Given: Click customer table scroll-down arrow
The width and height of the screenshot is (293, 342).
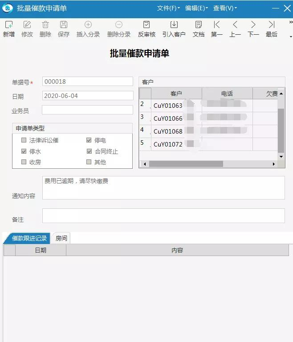Looking at the screenshot, I should click(281, 157).
